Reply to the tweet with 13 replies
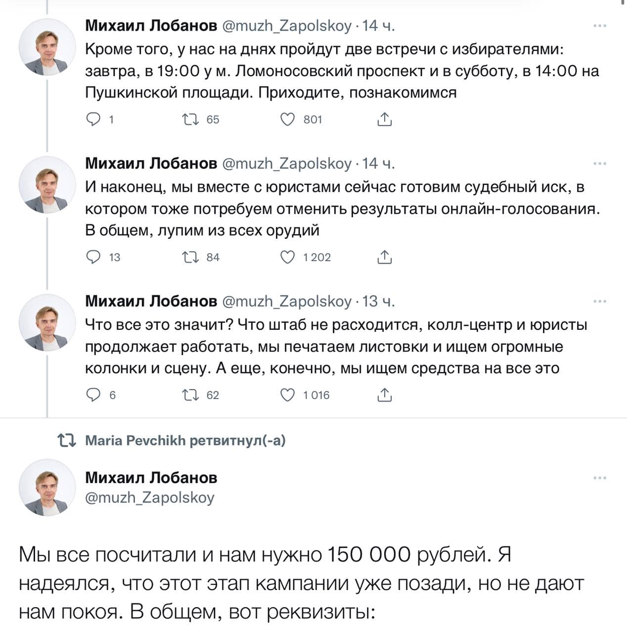This screenshot has width=627, height=633. point(93,257)
